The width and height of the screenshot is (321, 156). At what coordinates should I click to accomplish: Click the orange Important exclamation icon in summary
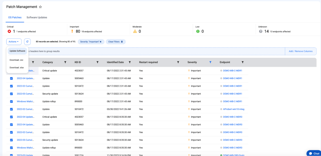click(x=72, y=31)
